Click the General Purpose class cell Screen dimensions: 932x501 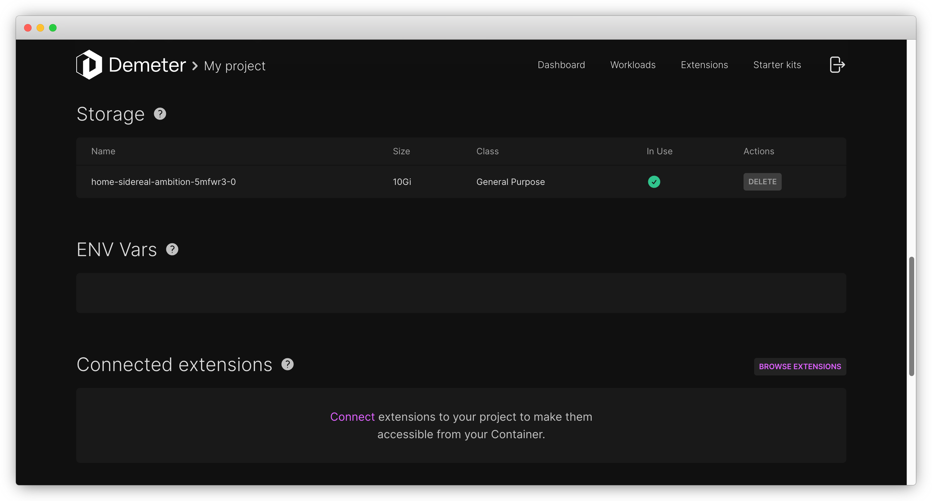point(510,182)
